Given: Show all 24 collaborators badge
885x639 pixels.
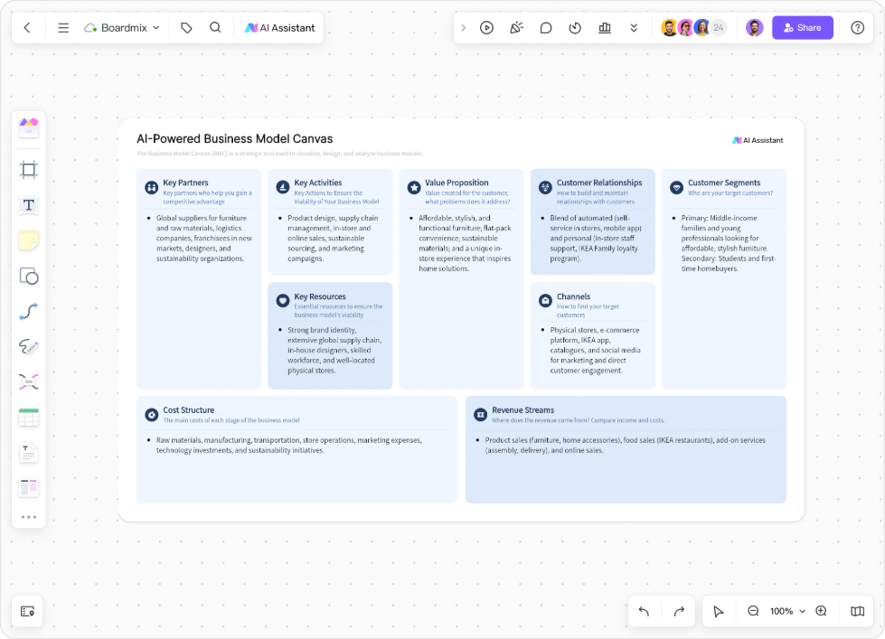Looking at the screenshot, I should [718, 28].
